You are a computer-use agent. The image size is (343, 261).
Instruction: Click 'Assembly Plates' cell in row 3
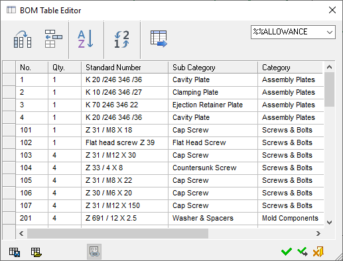tap(291, 105)
